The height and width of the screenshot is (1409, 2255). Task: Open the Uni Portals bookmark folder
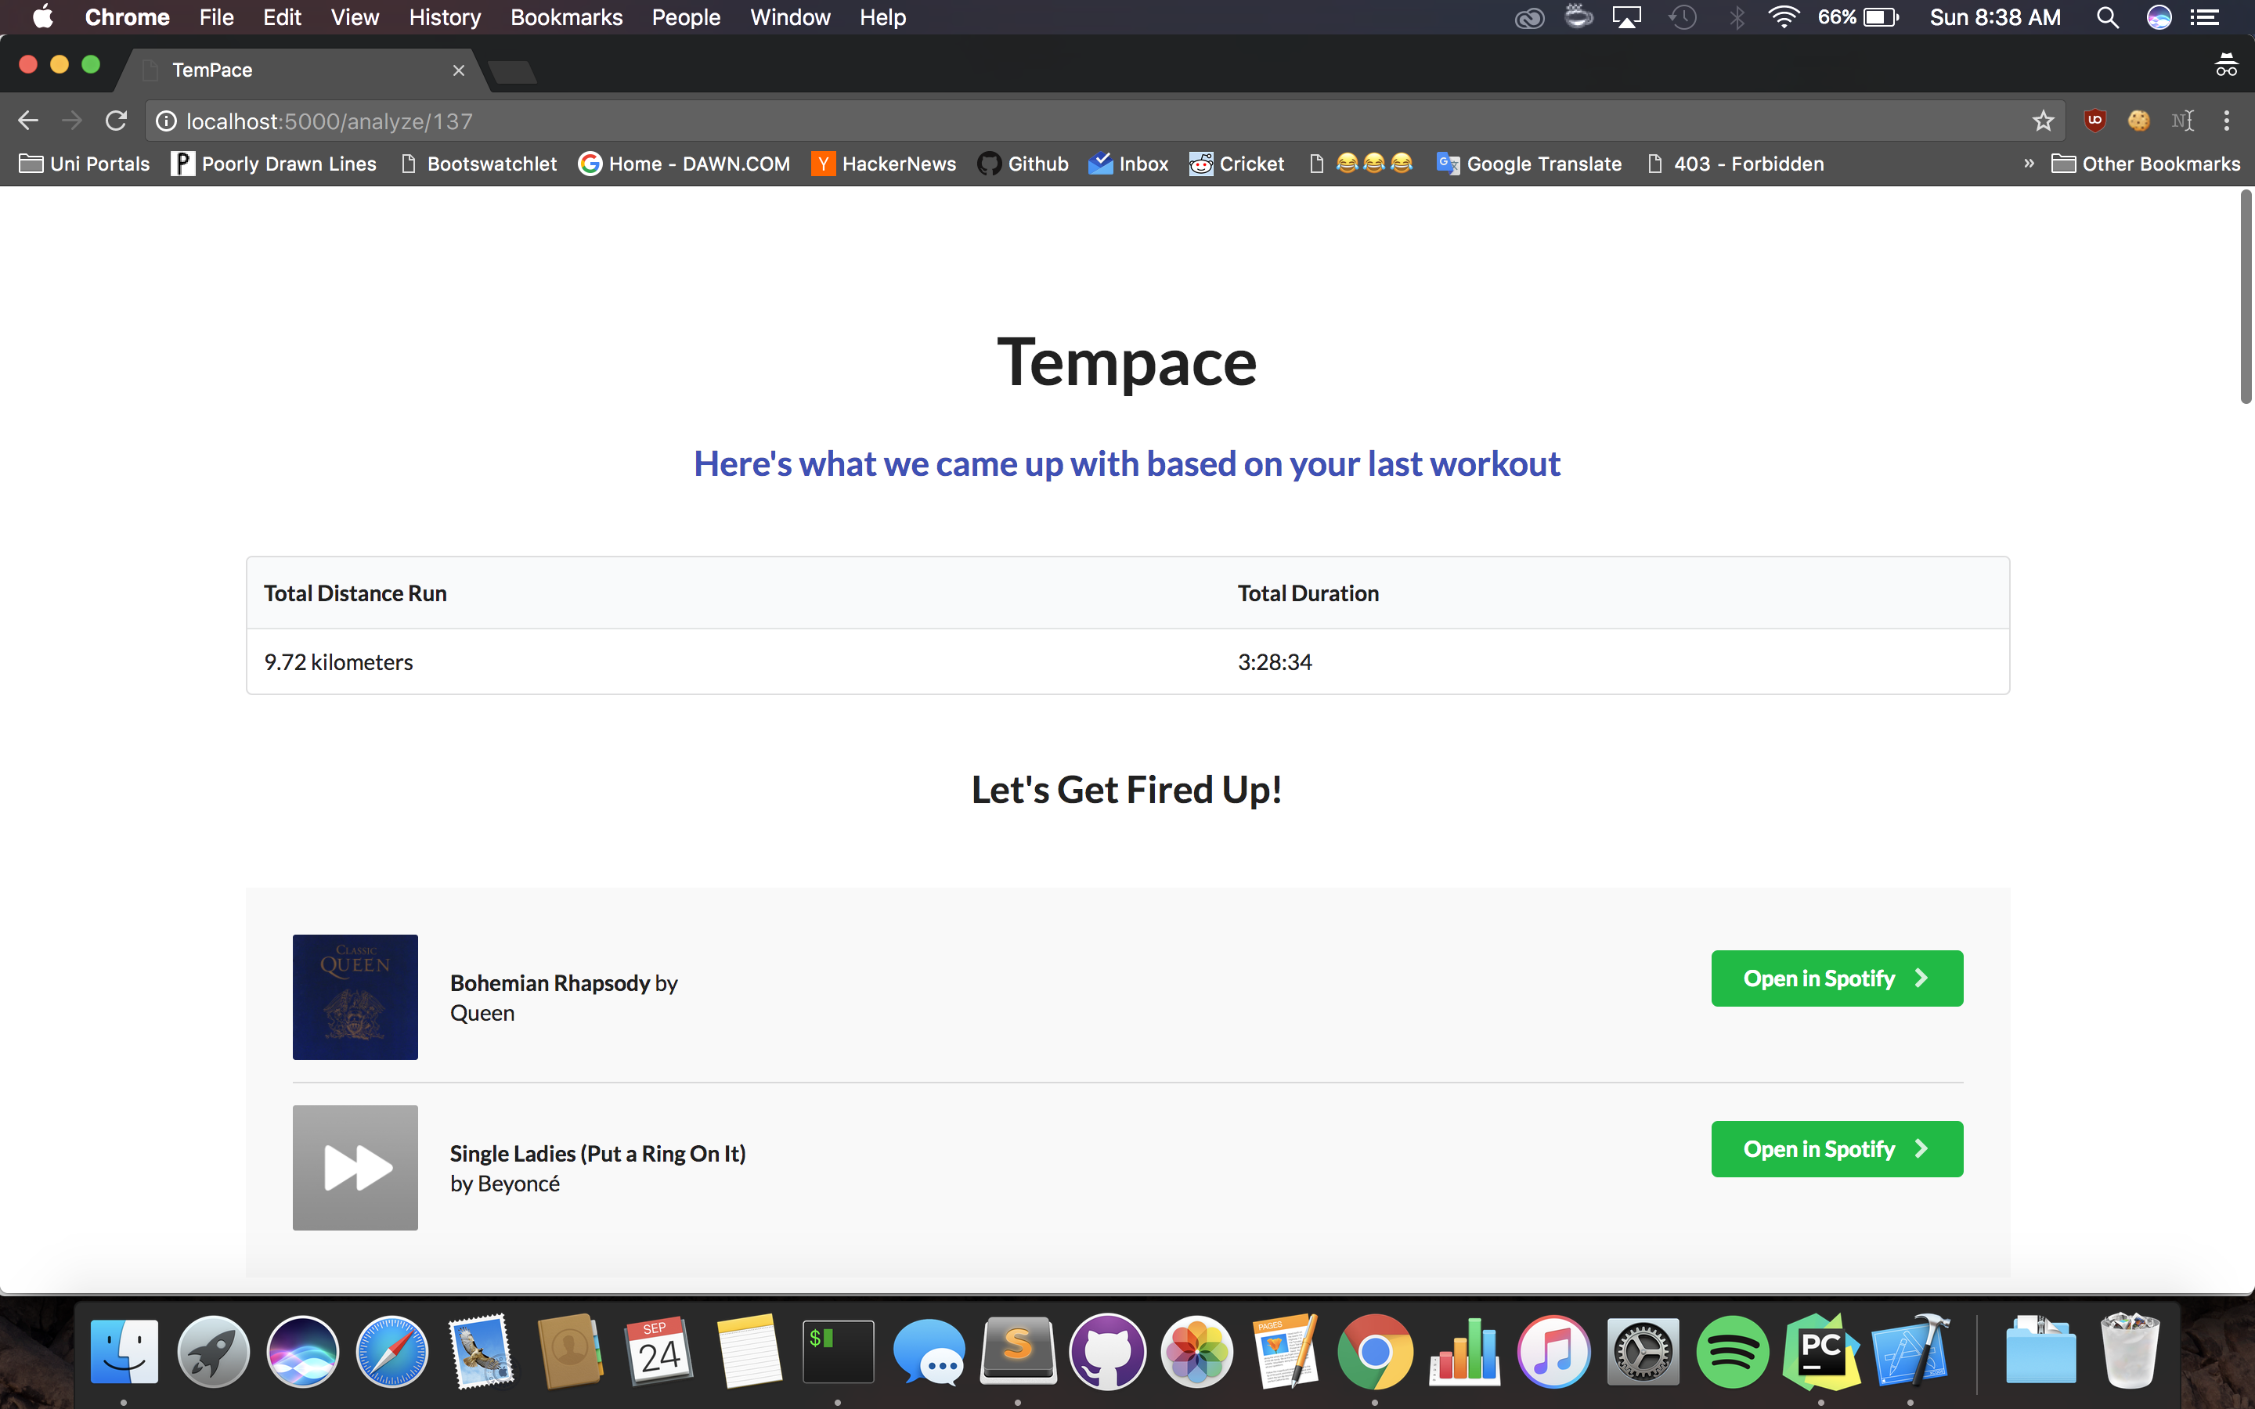85,164
